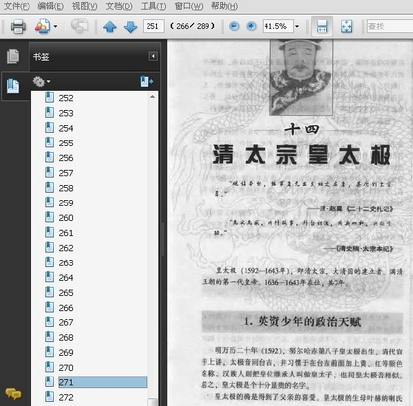Click highlighted bookmark 271
The image size is (413, 406).
103,382
